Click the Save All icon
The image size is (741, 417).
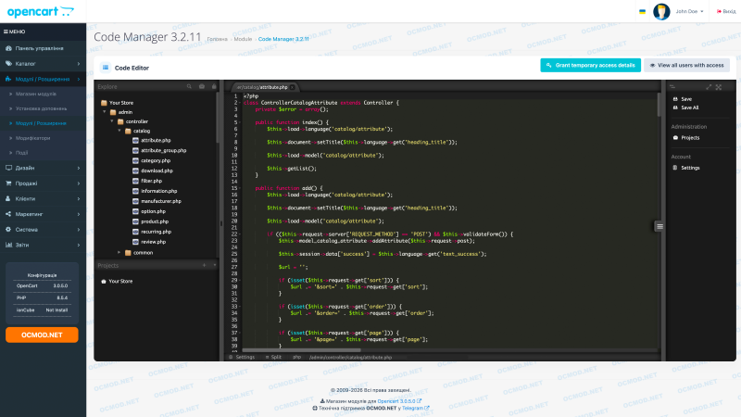tap(675, 107)
